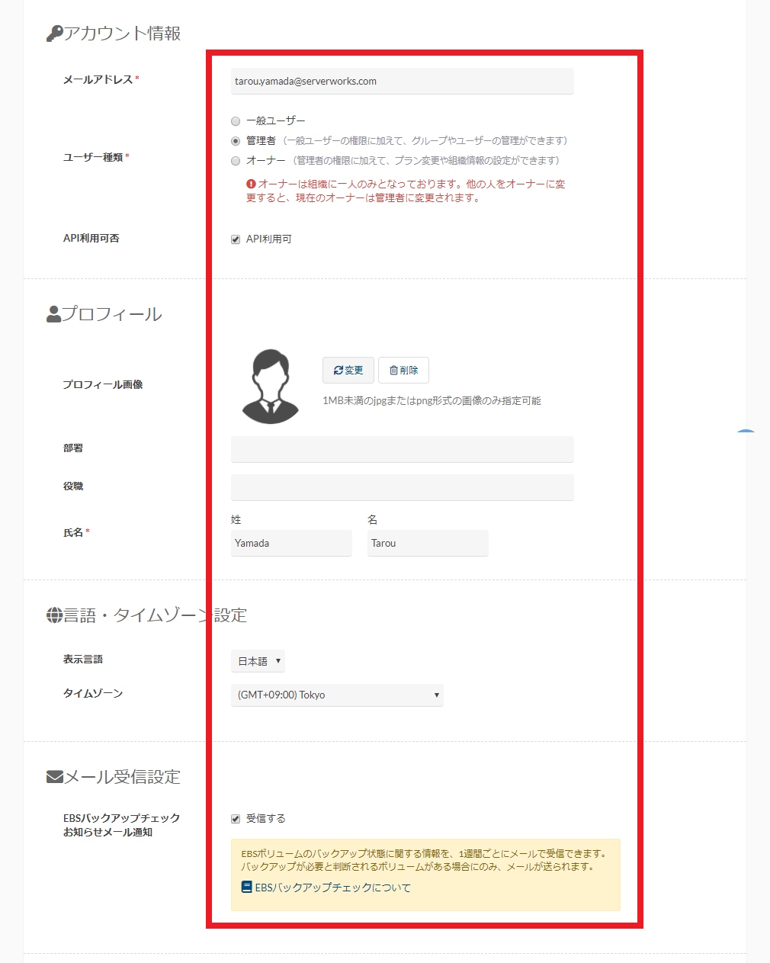Choose the オーナー user type

[236, 161]
